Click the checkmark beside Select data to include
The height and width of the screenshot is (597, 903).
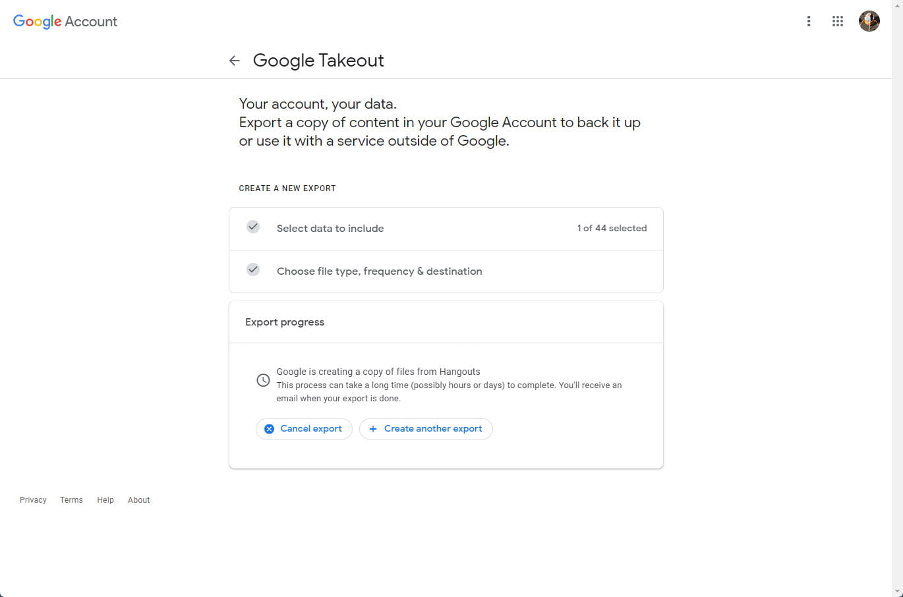253,227
